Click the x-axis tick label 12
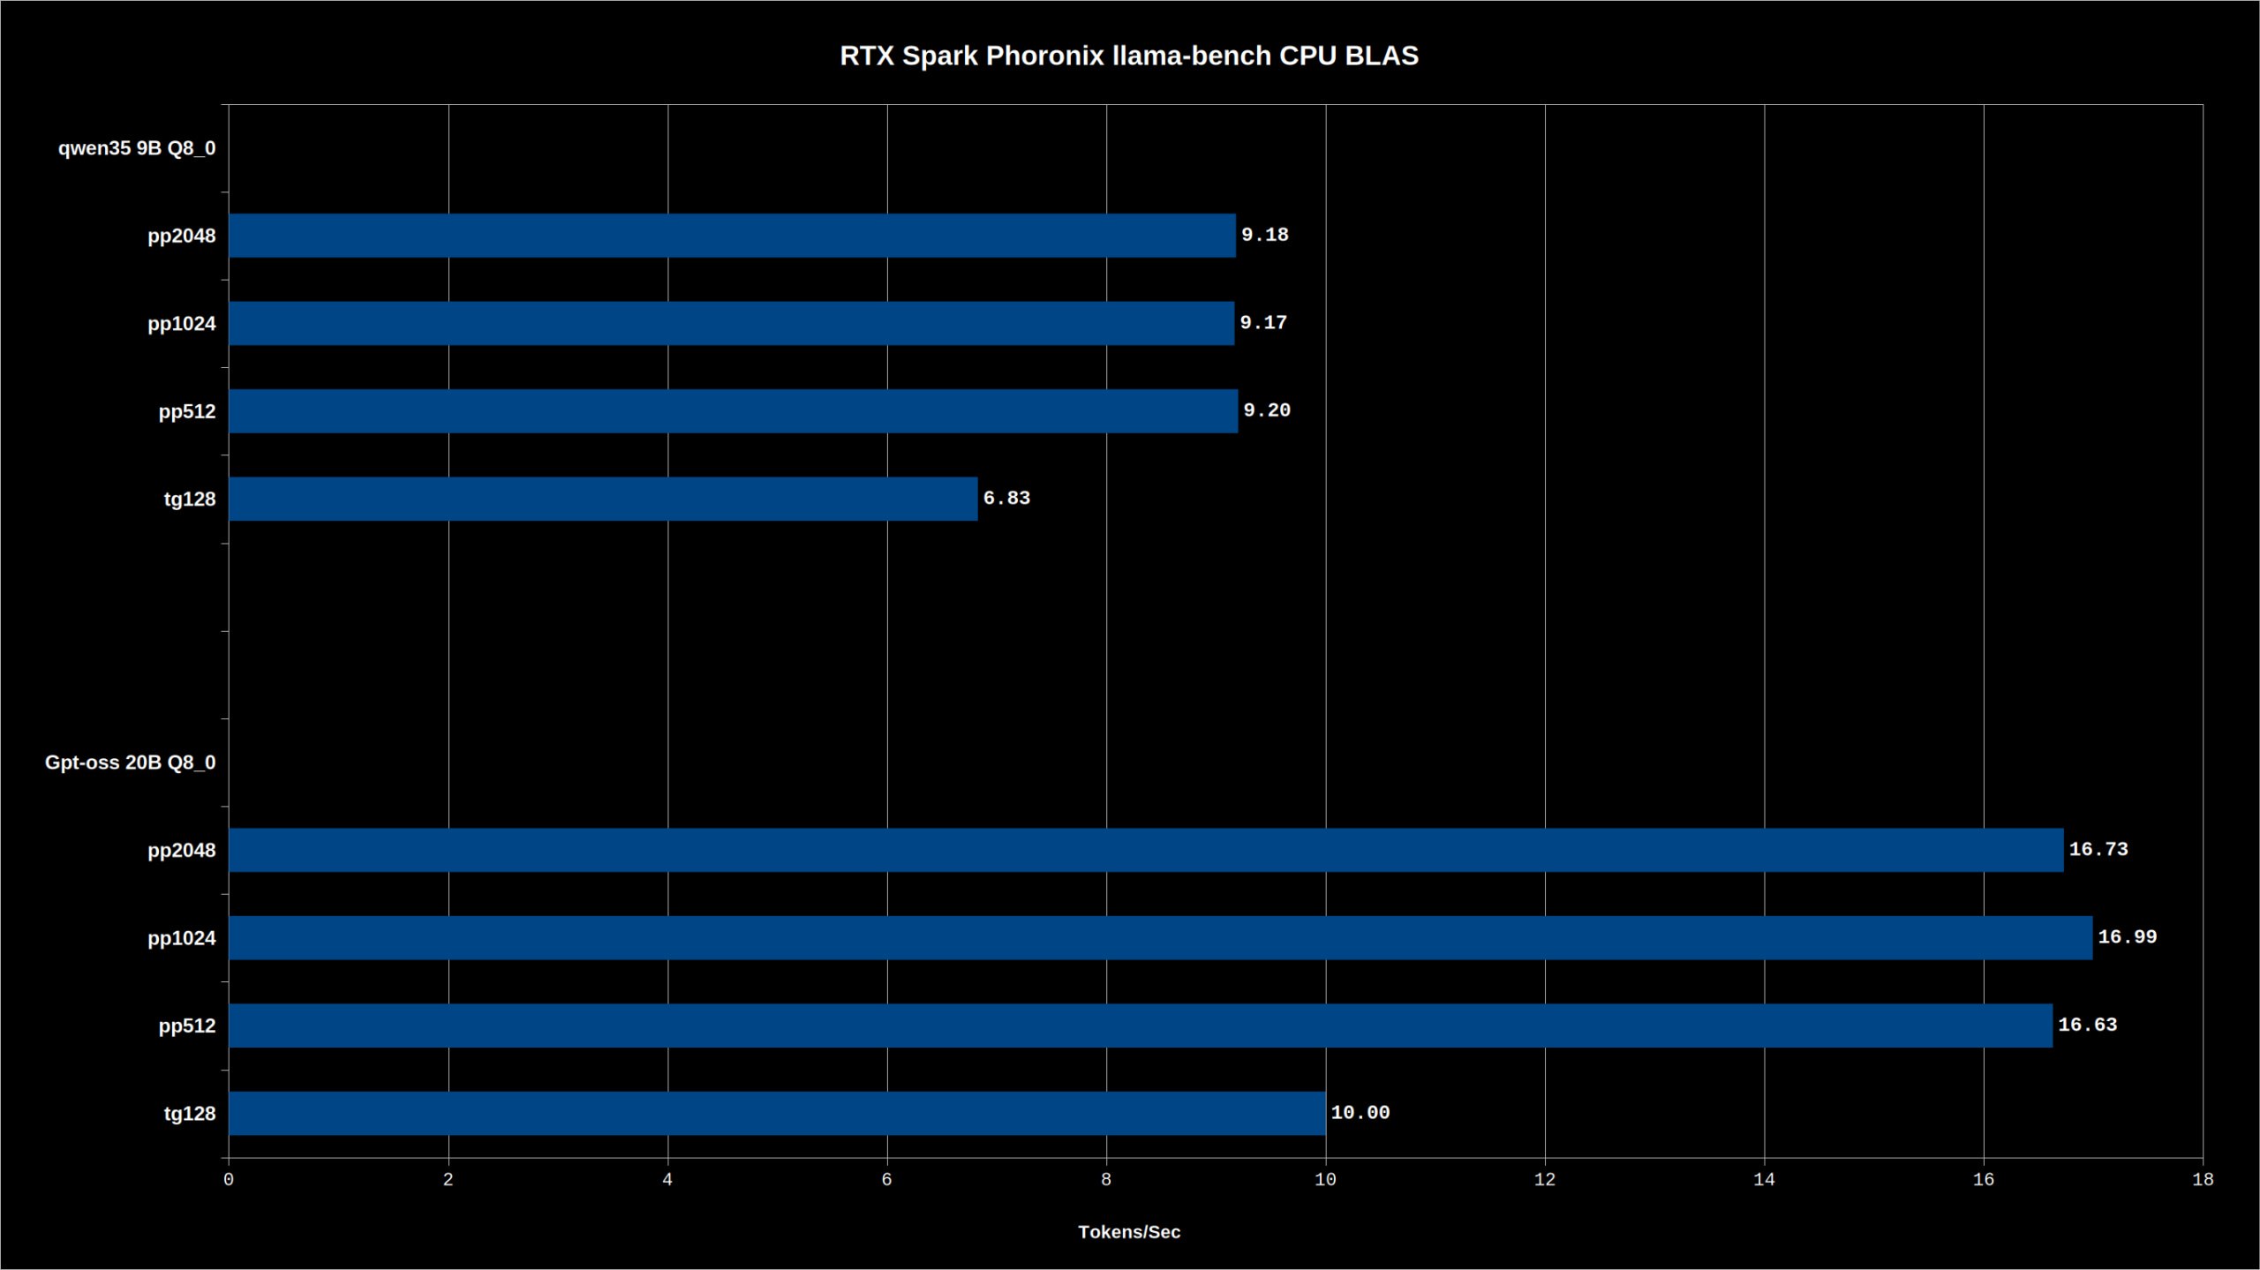 pyautogui.click(x=1545, y=1180)
